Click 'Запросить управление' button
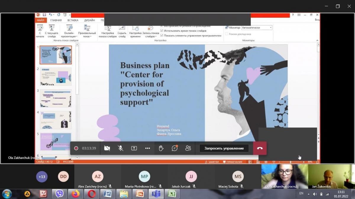Screen dimensions: 355x199 [224, 148]
